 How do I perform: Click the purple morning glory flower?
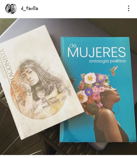[89, 92]
